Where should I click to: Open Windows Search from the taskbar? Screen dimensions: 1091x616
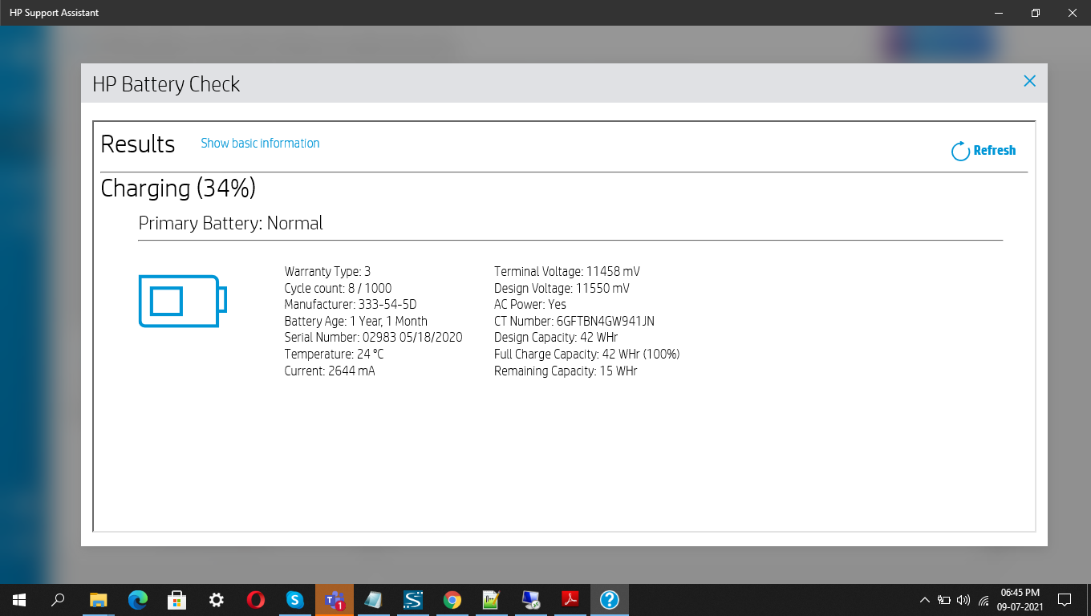click(58, 599)
